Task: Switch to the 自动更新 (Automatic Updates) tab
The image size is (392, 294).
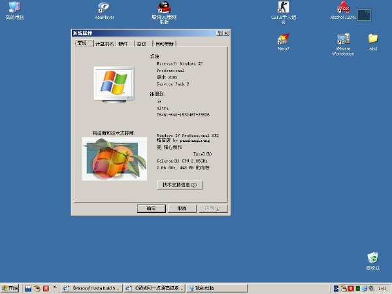Action: click(x=164, y=44)
